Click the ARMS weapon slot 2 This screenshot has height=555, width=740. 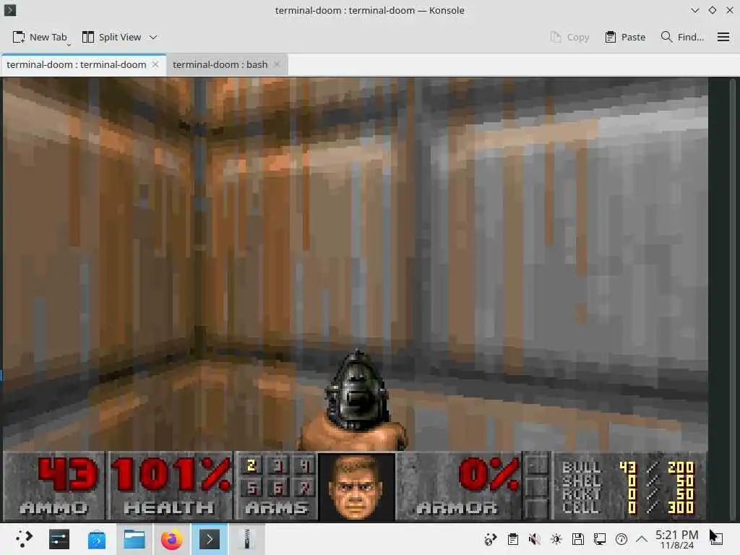coord(251,466)
